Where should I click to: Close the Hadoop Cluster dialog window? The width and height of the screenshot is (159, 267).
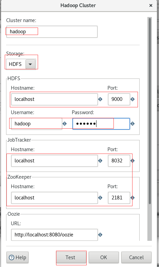151,5
